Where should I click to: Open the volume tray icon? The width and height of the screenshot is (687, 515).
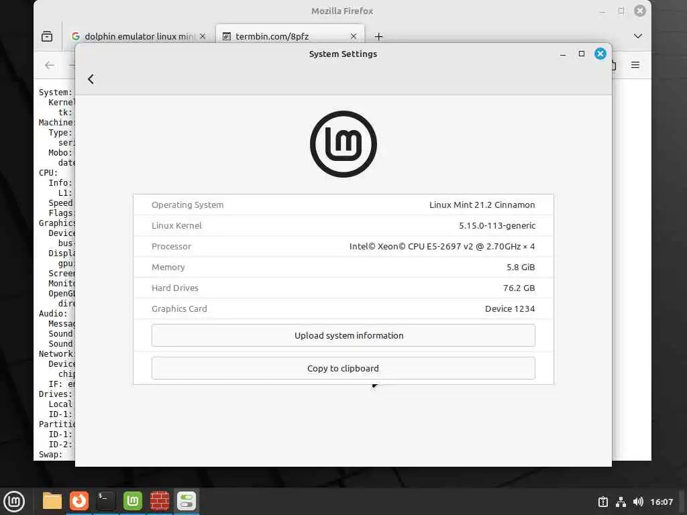click(639, 502)
